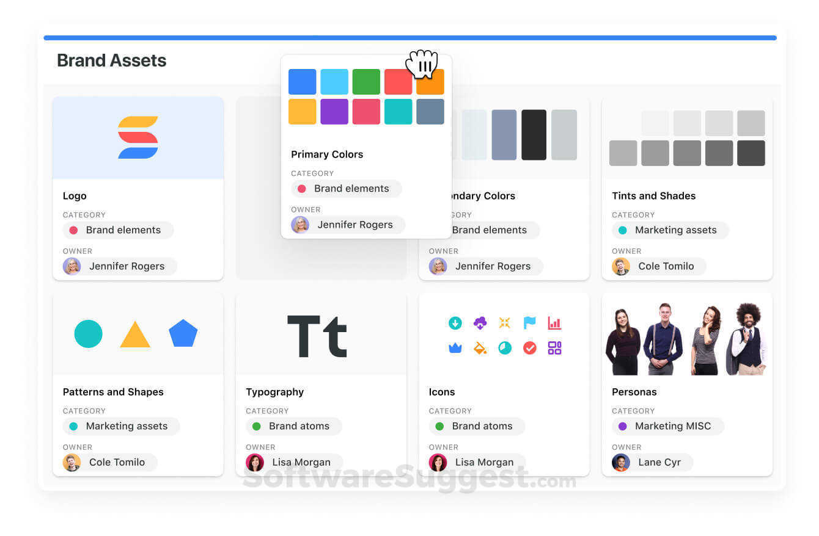This screenshot has width=819, height=536.
Task: Click the Marketing assets tag under Tints and Shades
Action: [670, 230]
